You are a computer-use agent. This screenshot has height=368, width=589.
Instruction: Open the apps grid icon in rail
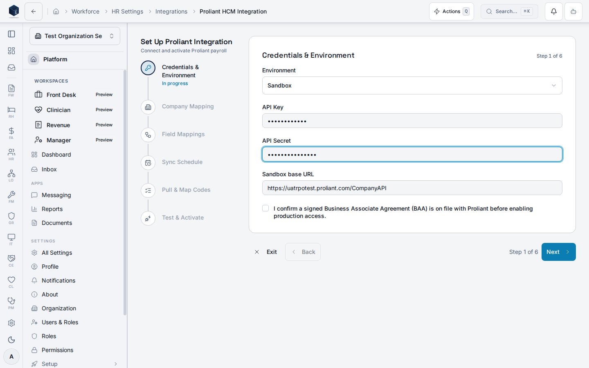[x=11, y=51]
